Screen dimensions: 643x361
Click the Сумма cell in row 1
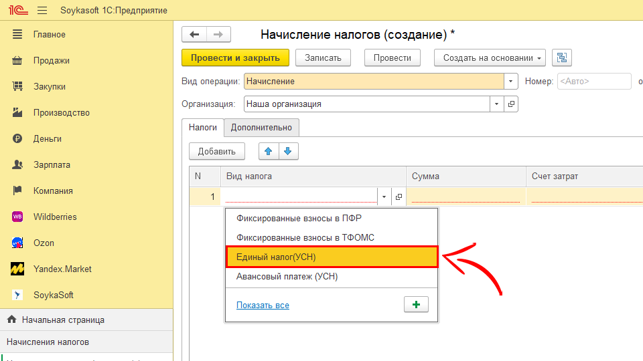[466, 197]
